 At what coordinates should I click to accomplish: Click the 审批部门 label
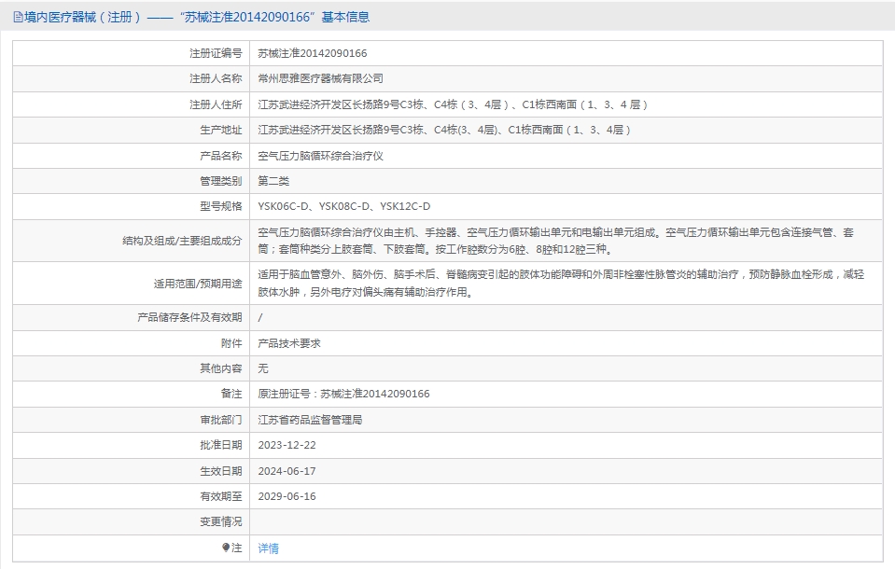point(221,420)
